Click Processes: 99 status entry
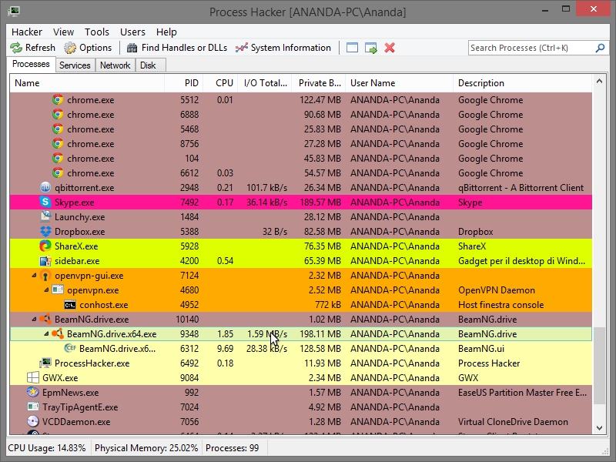 (x=233, y=448)
